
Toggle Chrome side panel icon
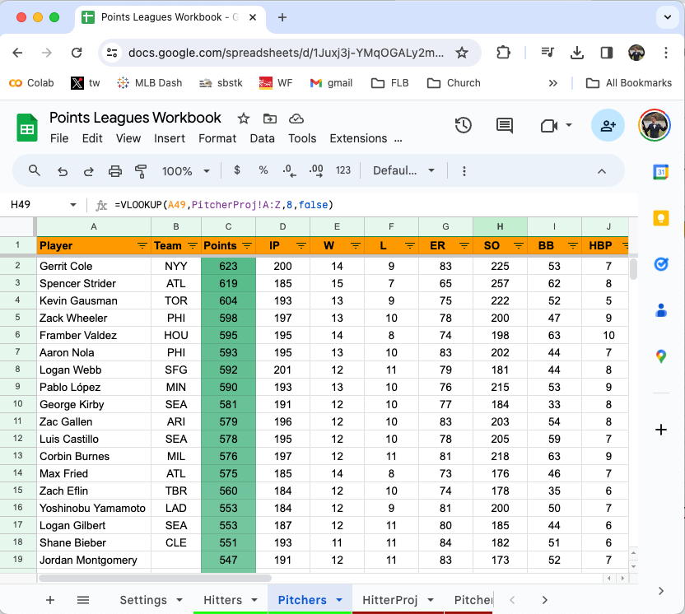[x=606, y=53]
